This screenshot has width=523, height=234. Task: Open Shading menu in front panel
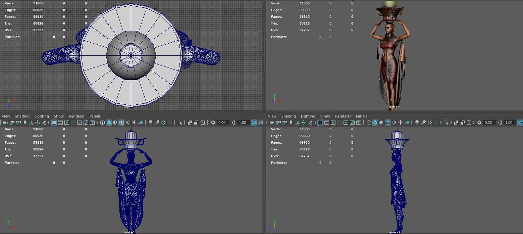[x=22, y=116]
